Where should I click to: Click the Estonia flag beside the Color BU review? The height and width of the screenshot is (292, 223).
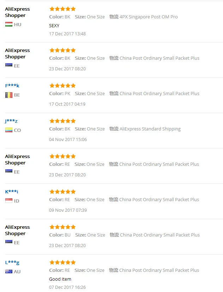[9, 242]
